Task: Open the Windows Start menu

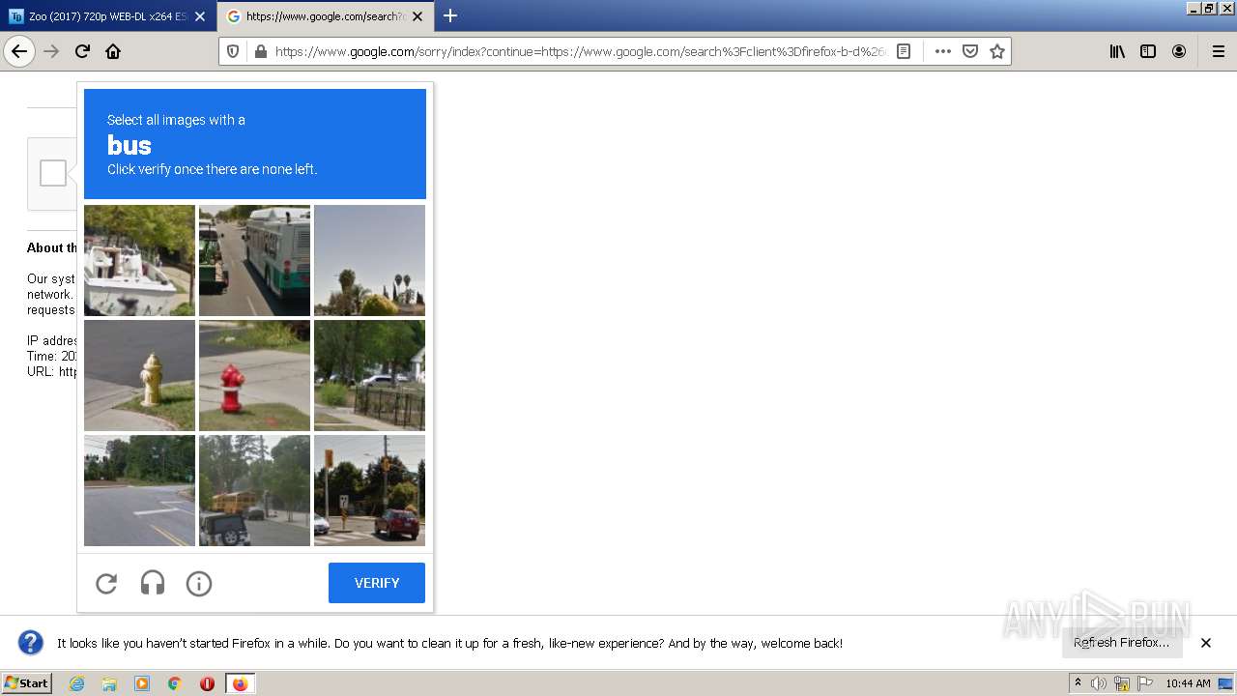Action: (26, 683)
